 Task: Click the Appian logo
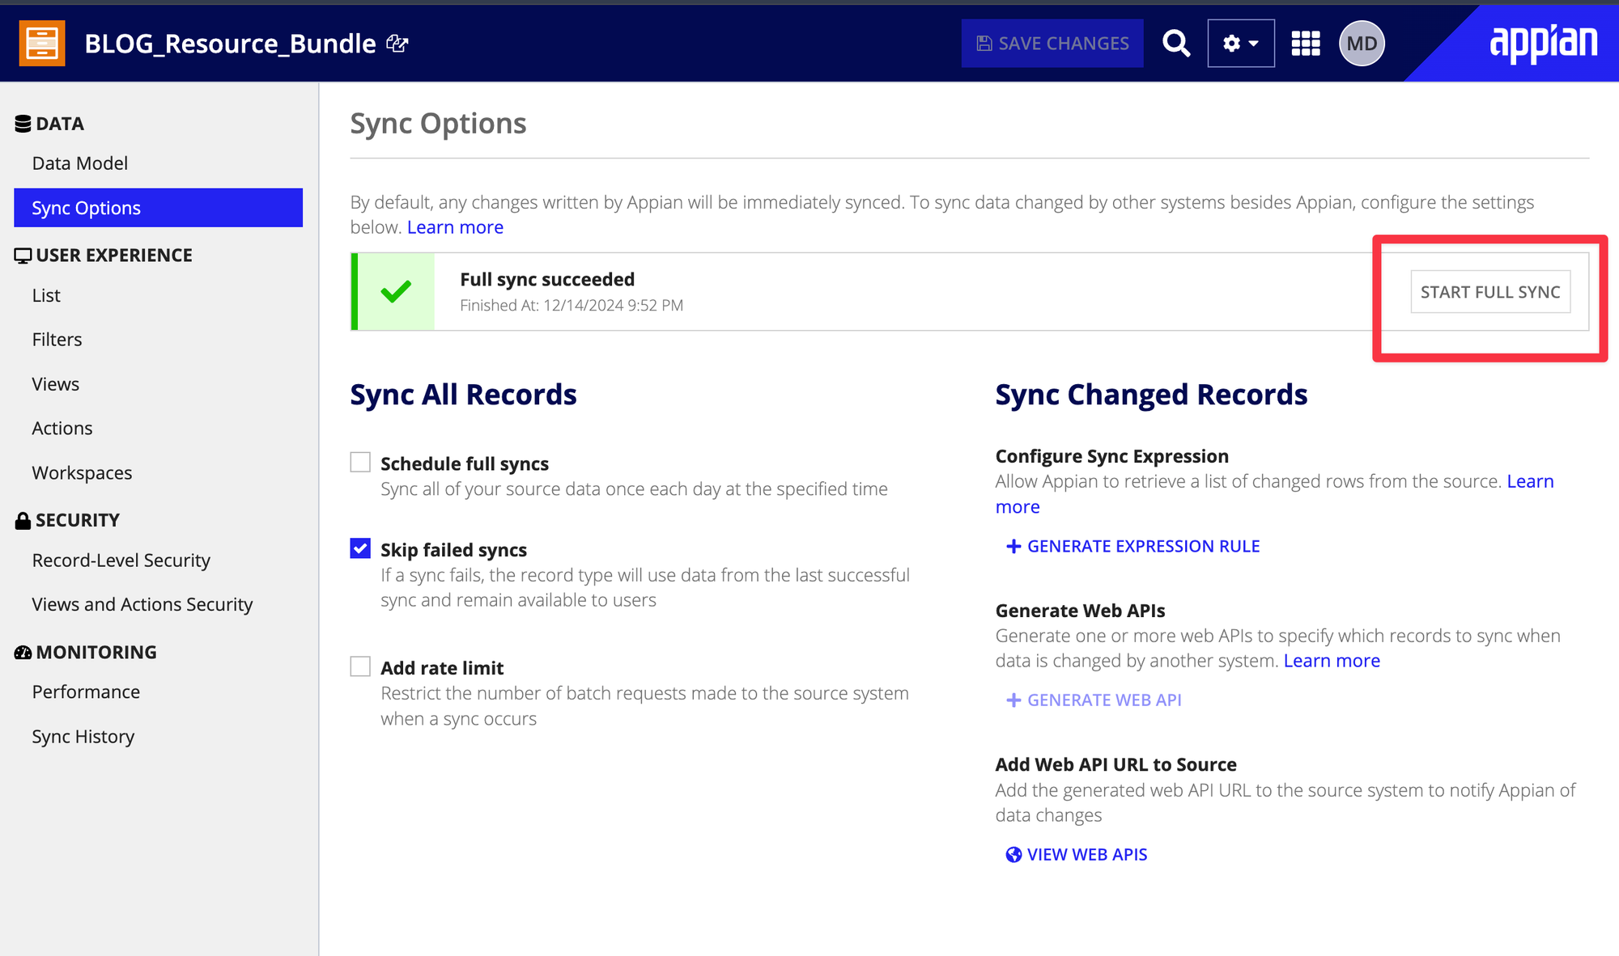pos(1543,42)
